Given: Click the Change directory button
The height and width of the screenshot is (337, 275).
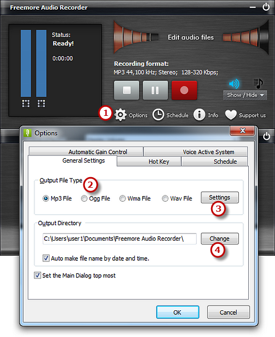Looking at the screenshot, I should (x=219, y=238).
